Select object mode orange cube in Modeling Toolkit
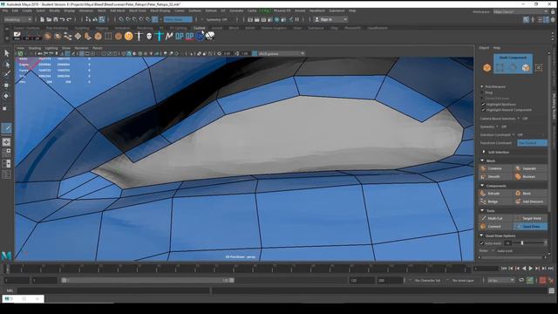 coord(487,68)
